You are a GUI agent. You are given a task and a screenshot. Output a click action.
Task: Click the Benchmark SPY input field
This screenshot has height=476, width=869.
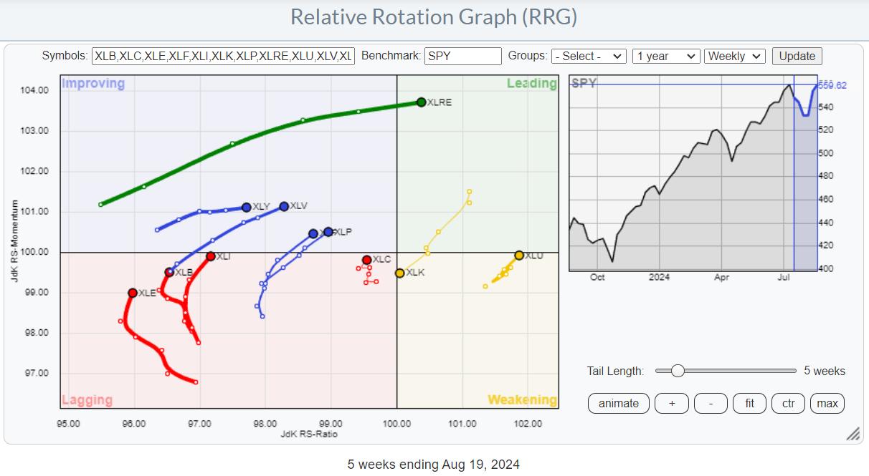pos(462,56)
